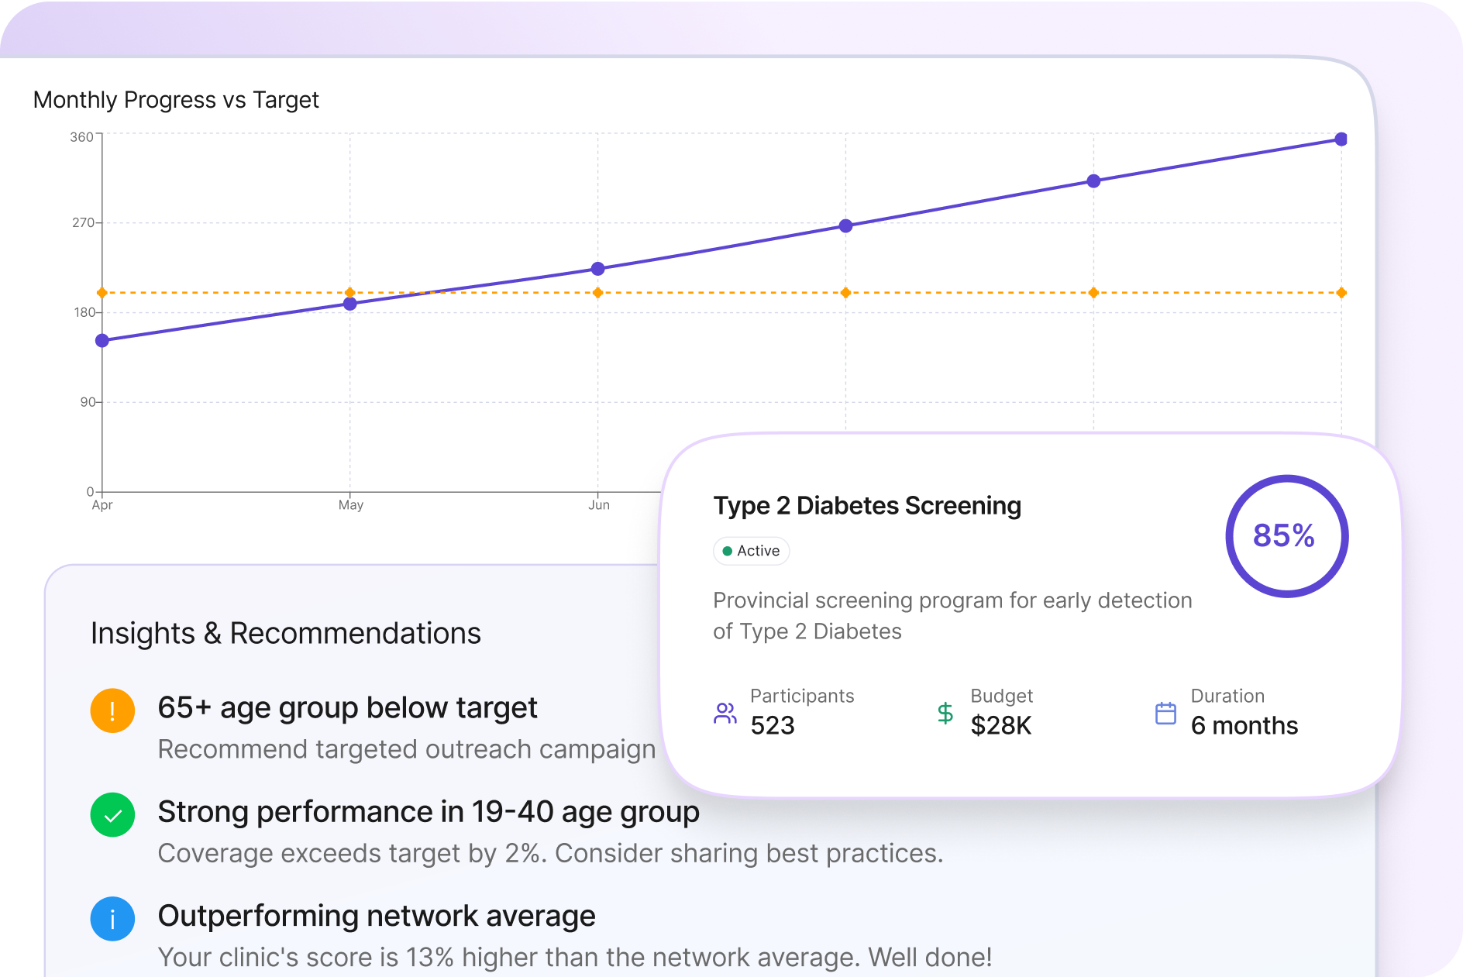Click the orange warning icon for 65+ age group
This screenshot has width=1463, height=977.
pyautogui.click(x=112, y=710)
